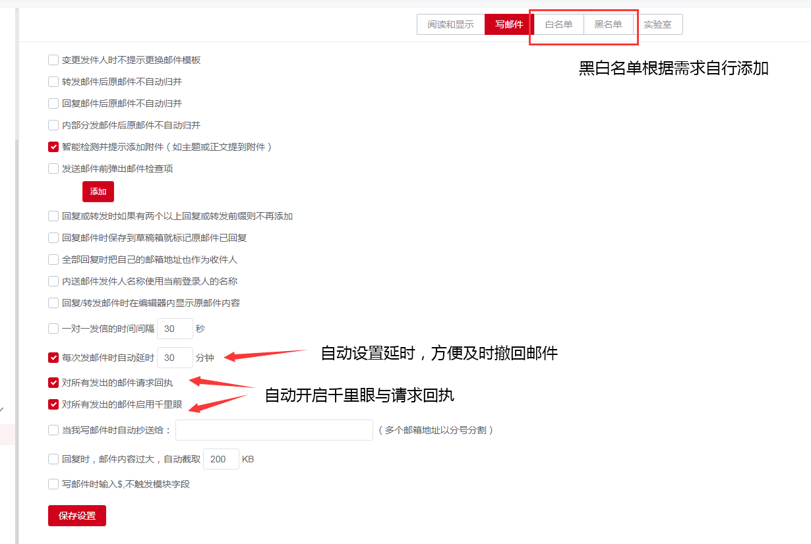Open the 白名单 tab
The width and height of the screenshot is (811, 544).
tap(558, 24)
